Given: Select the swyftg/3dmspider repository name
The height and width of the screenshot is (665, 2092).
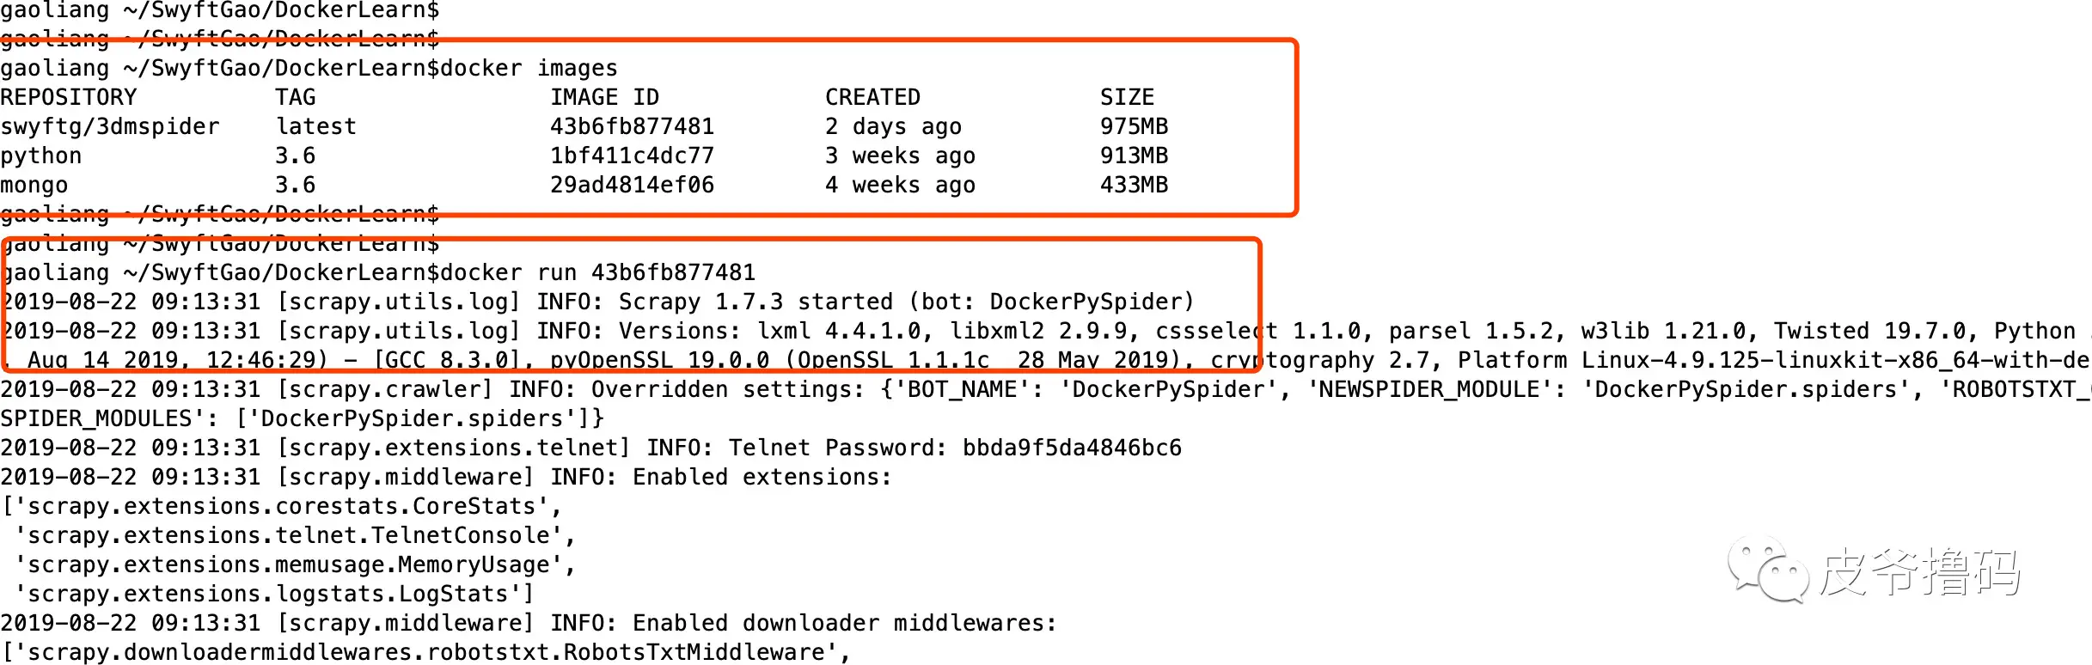Looking at the screenshot, I should click(110, 127).
